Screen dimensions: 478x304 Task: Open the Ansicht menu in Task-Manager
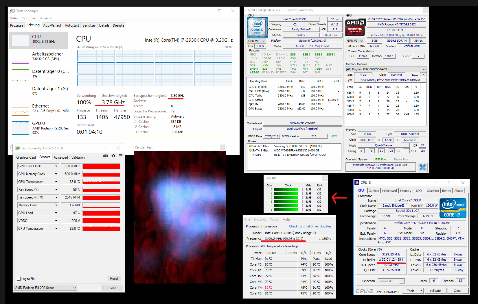(46, 18)
